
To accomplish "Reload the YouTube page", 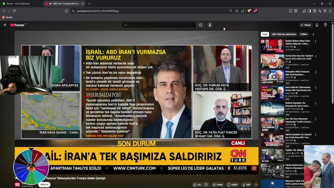I will coord(14,11).
